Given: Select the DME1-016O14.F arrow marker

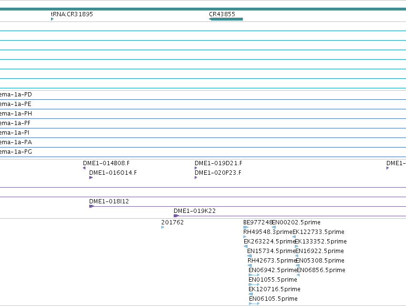Looking at the screenshot, I should coord(91,178).
